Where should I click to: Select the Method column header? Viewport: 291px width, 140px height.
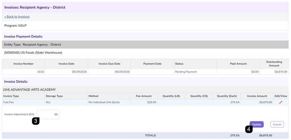[109, 96]
